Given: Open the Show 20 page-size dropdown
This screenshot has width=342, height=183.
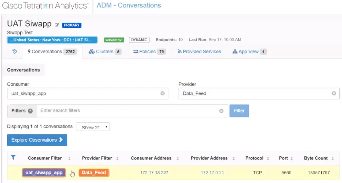Looking at the screenshot, I should (x=93, y=127).
